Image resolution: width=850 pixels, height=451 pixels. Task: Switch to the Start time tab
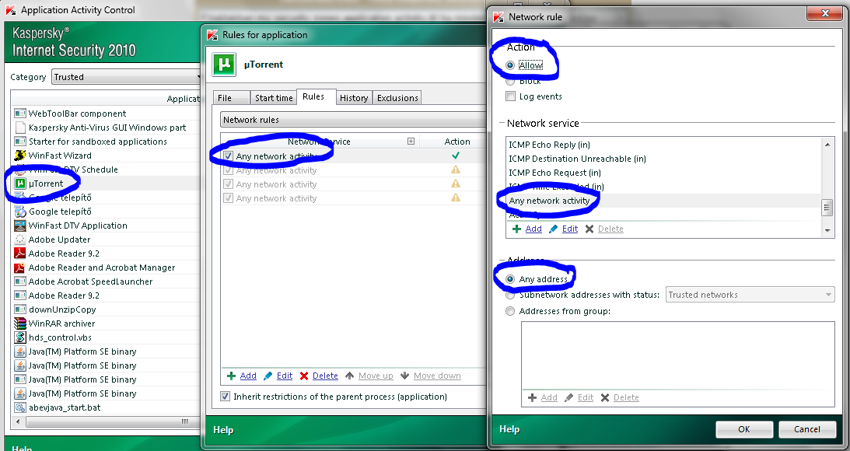(273, 97)
